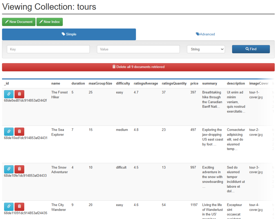Click the New Document button

coord(19,22)
